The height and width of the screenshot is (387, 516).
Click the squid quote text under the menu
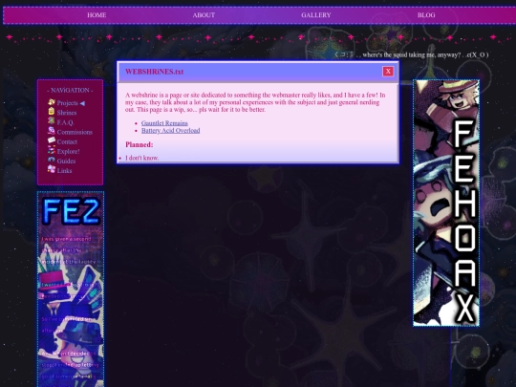411,54
